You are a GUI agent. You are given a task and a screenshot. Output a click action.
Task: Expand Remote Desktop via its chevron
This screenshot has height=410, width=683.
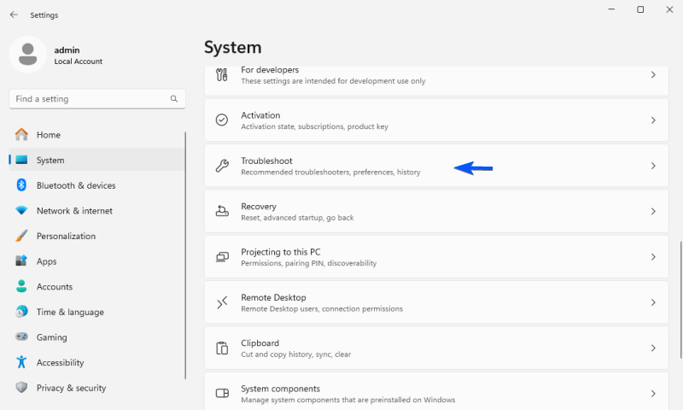click(x=653, y=302)
